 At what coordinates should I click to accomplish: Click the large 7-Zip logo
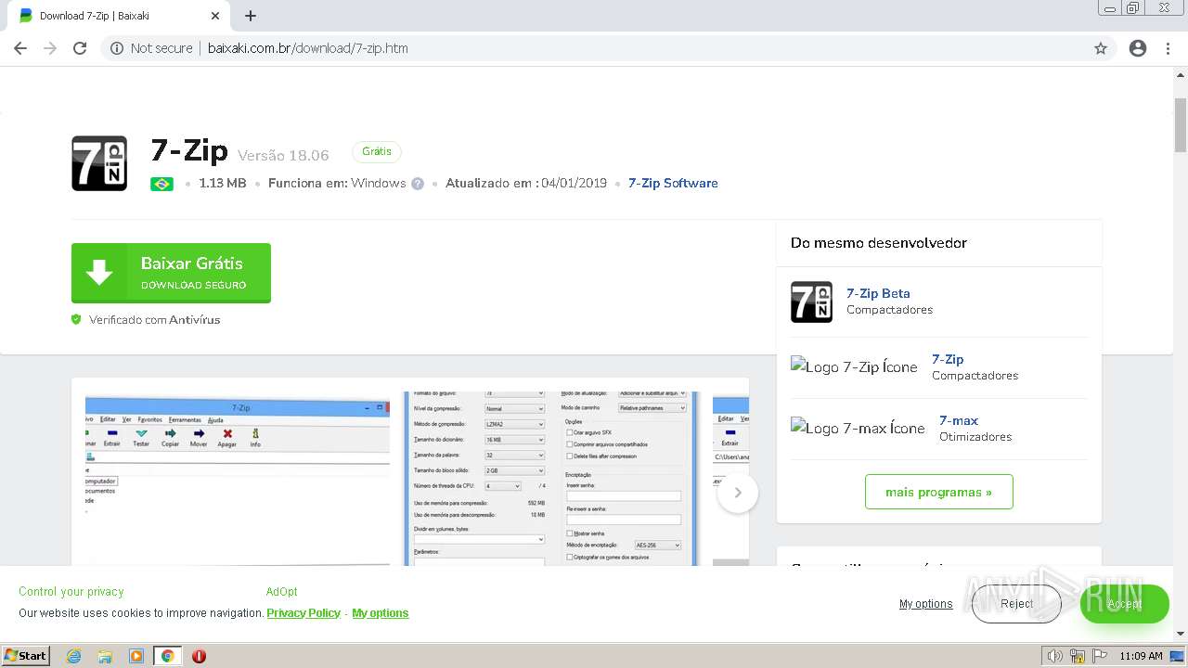click(x=99, y=163)
